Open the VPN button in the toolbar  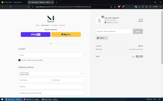coord(155,7)
